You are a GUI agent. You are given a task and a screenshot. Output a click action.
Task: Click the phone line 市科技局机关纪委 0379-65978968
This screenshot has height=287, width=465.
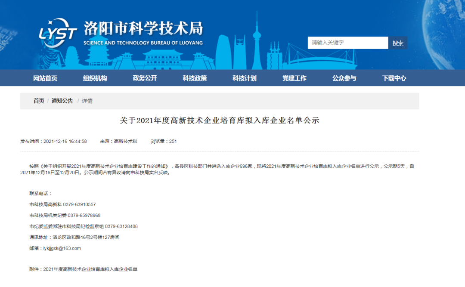pyautogui.click(x=65, y=216)
